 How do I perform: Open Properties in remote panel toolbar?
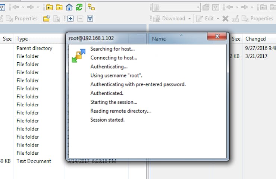(x=257, y=19)
